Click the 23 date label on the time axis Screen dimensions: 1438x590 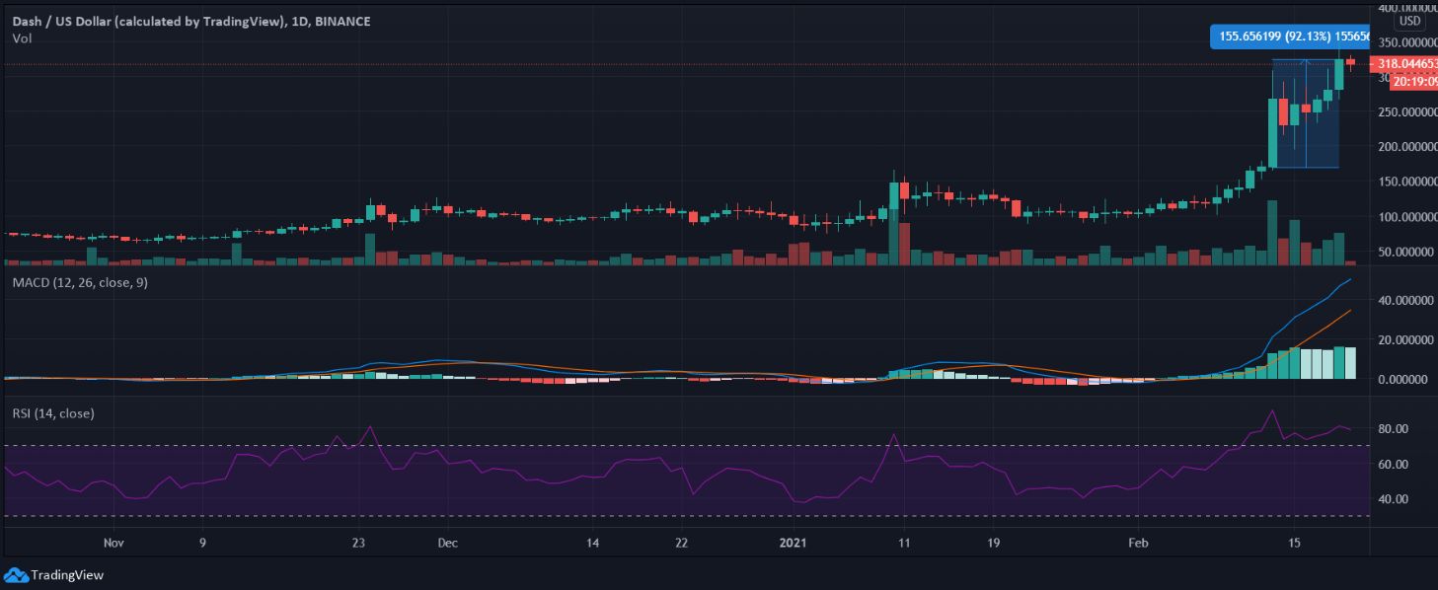point(358,543)
